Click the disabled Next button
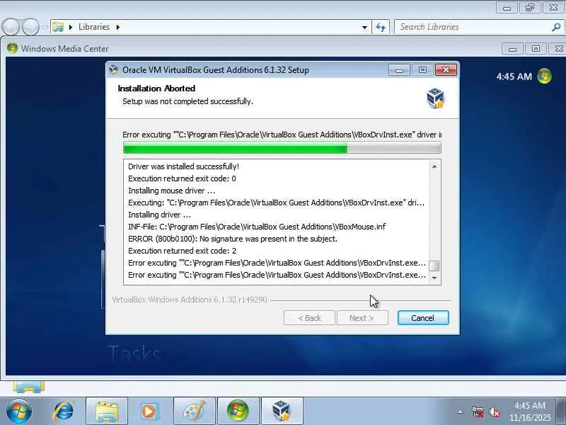The width and height of the screenshot is (566, 425). point(362,317)
